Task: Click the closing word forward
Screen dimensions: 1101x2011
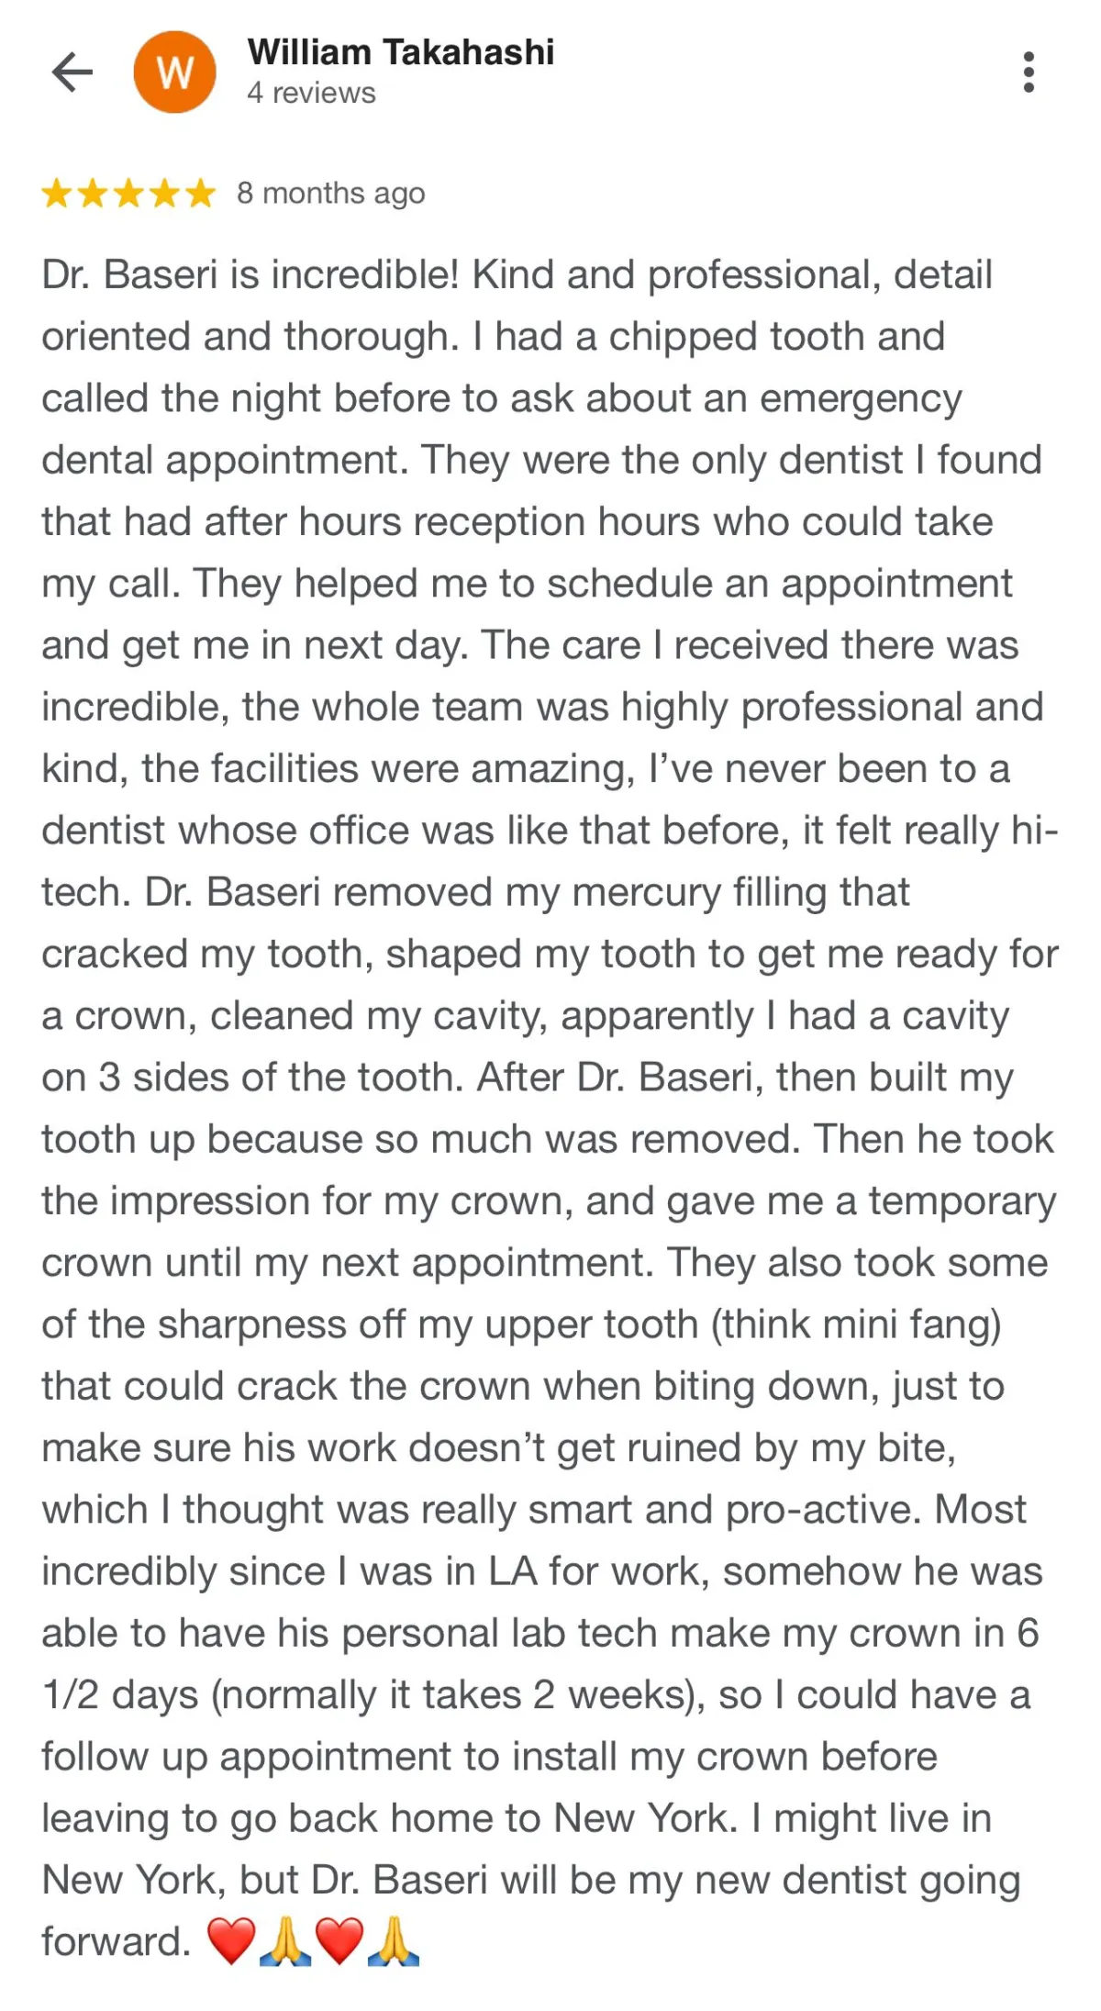Action: click(x=117, y=1941)
